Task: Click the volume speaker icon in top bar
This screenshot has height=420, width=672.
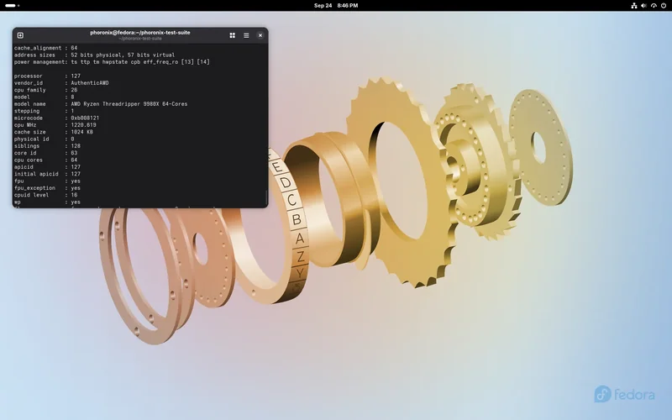Action: [x=643, y=6]
